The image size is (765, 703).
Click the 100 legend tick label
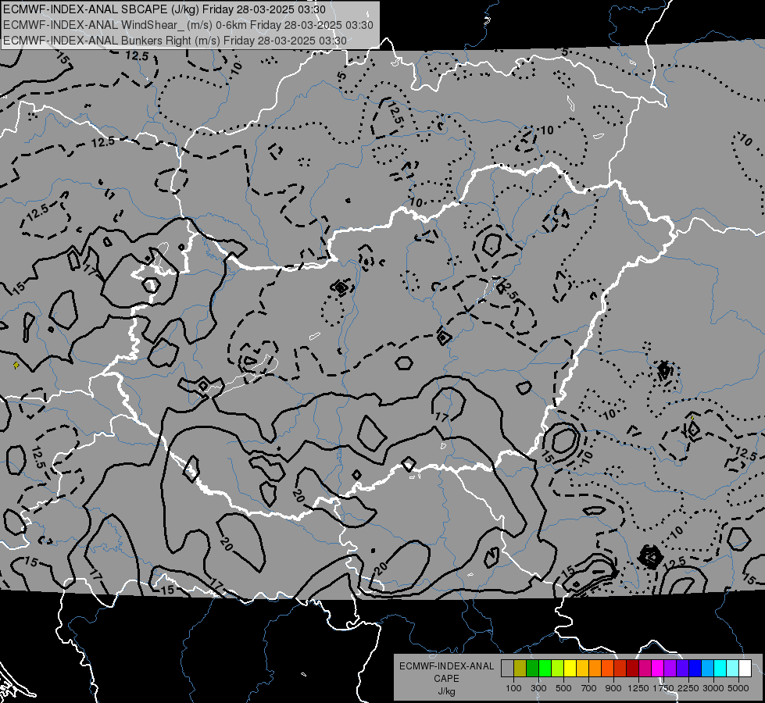(513, 688)
